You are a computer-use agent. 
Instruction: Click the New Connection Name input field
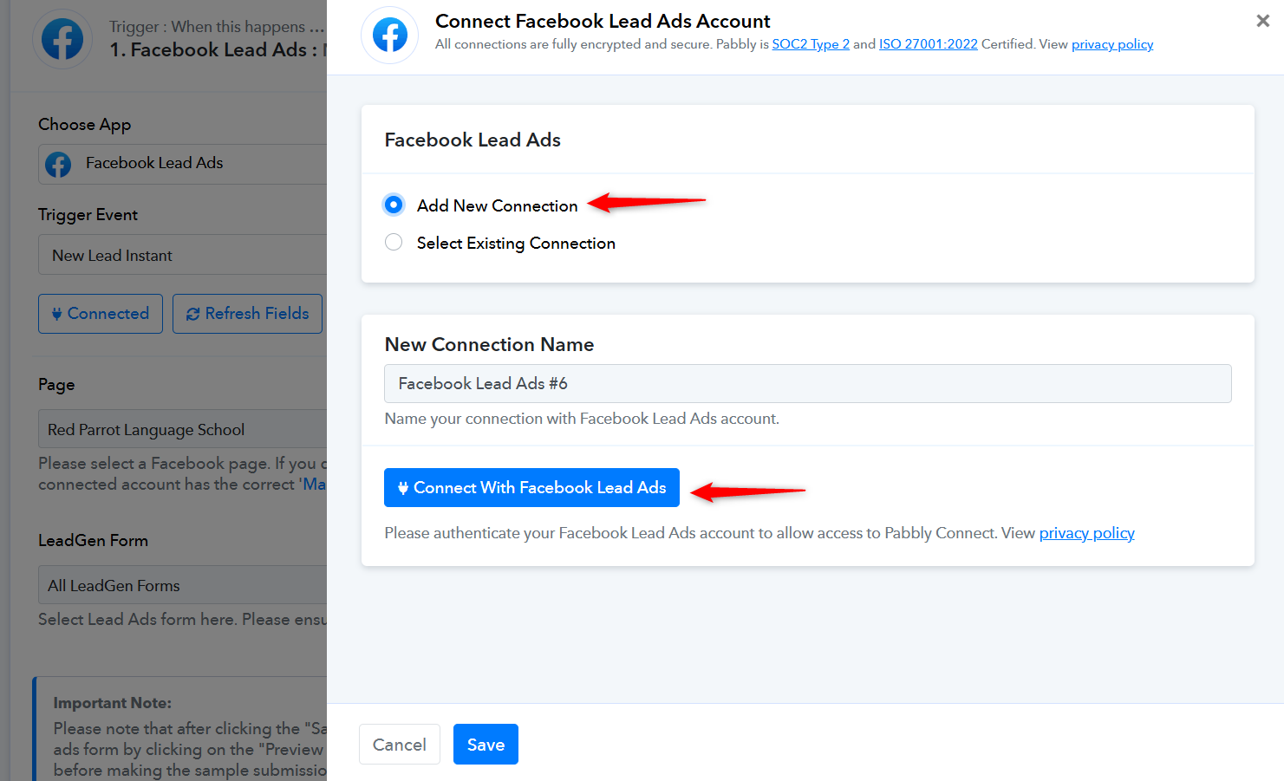tap(807, 384)
